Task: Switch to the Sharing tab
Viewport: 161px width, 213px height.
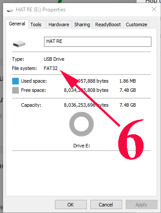Action: pyautogui.click(x=82, y=24)
